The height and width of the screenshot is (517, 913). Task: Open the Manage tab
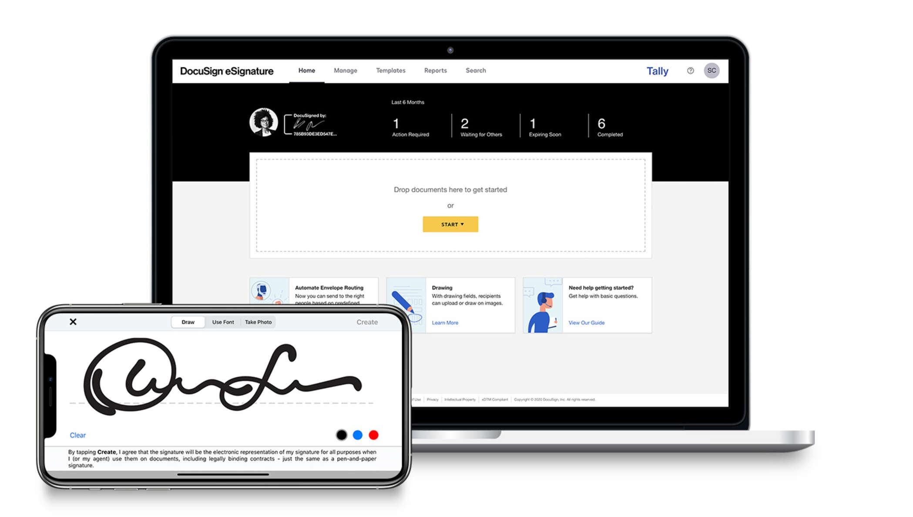pyautogui.click(x=346, y=70)
